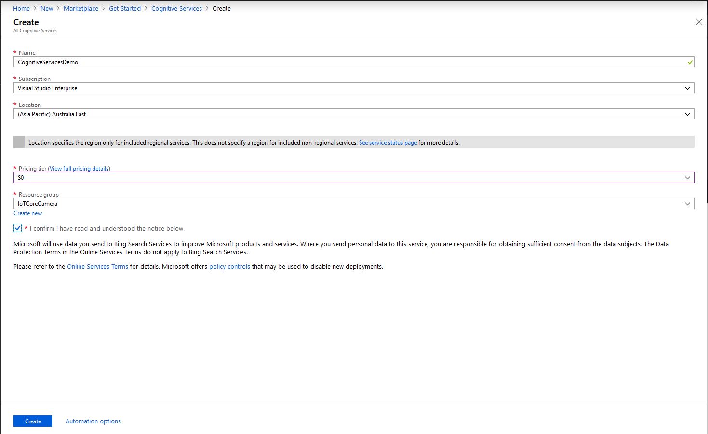Open View full pricing details link
This screenshot has height=434, width=708.
click(79, 169)
